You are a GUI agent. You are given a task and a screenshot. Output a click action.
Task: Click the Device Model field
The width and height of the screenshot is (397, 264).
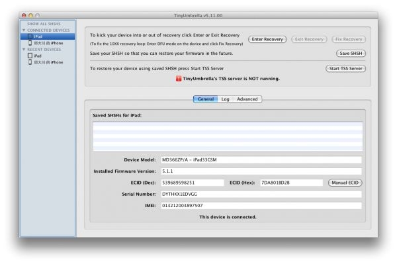(x=261, y=160)
